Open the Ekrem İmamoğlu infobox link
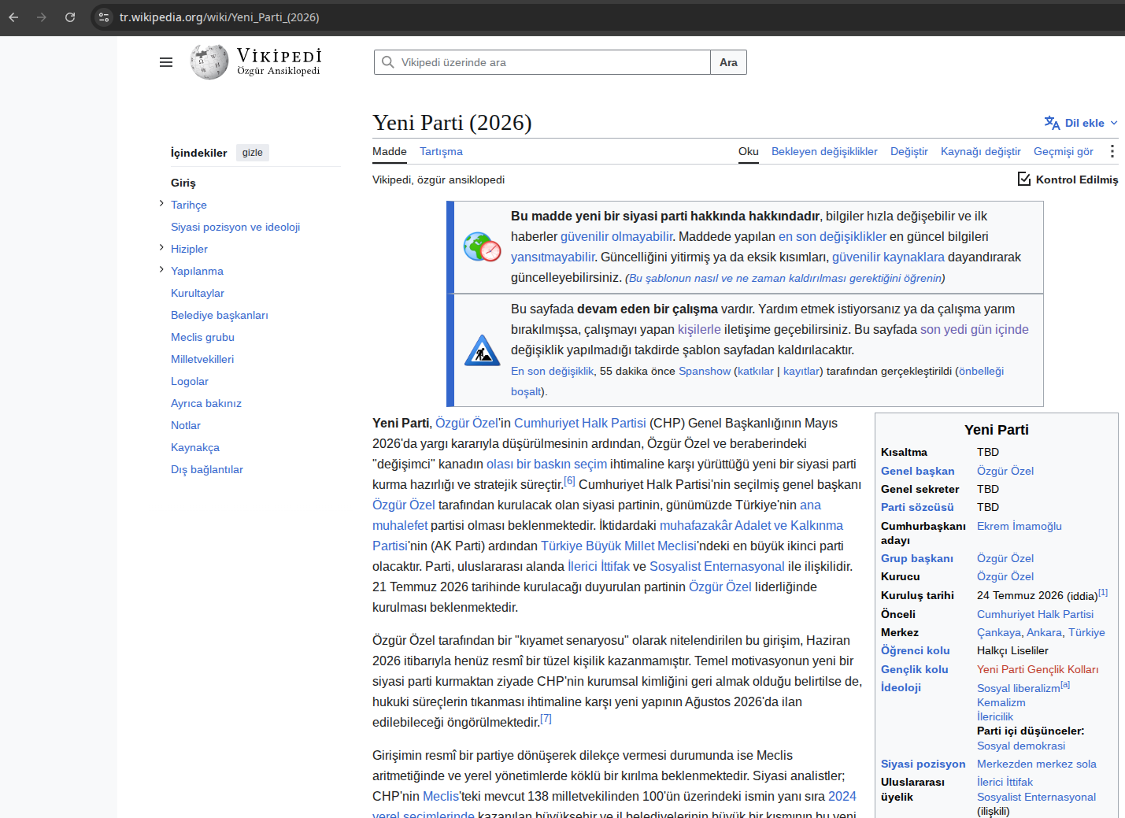Image resolution: width=1125 pixels, height=818 pixels. coord(1019,526)
